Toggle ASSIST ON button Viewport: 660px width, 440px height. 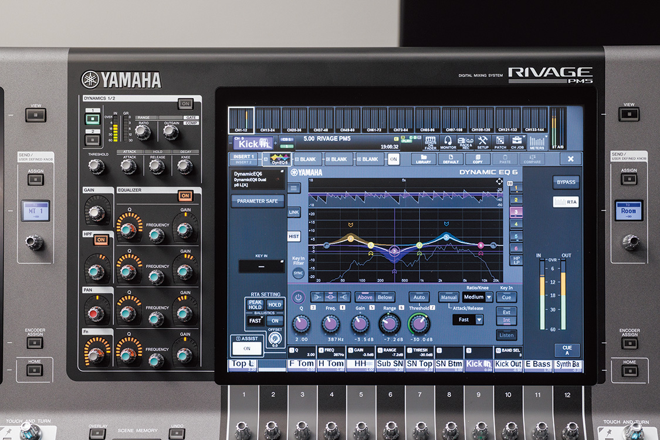246,348
